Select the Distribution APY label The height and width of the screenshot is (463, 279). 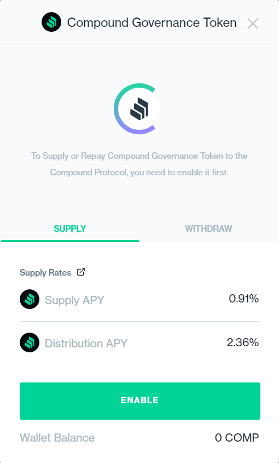pyautogui.click(x=86, y=344)
